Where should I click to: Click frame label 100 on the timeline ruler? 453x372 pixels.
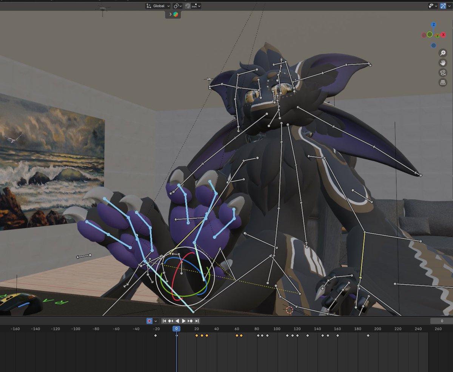coord(277,329)
